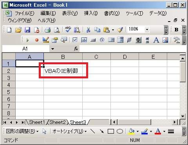The height and width of the screenshot is (145, 188).
Task: Select the Command Button control
Action: (x=93, y=40)
